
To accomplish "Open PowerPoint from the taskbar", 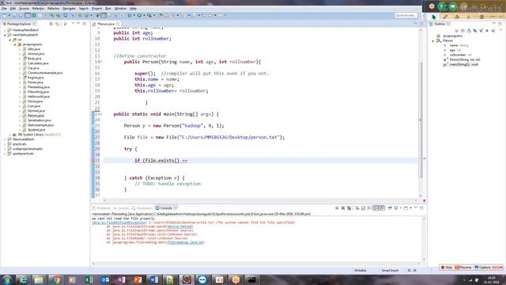I will (x=138, y=279).
